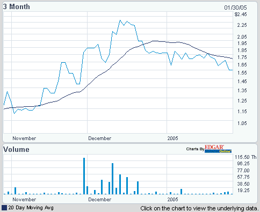
Task: Click 'November' under the volume chart
Action: (x=24, y=200)
